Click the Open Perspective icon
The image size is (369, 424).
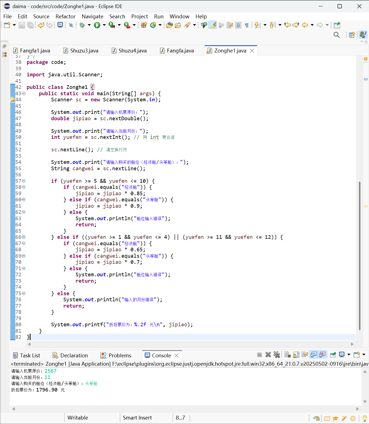tap(352, 35)
